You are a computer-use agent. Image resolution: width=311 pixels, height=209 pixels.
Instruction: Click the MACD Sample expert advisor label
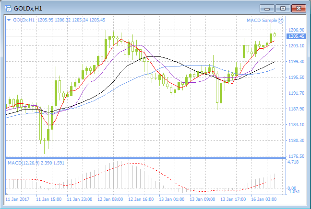(262, 20)
